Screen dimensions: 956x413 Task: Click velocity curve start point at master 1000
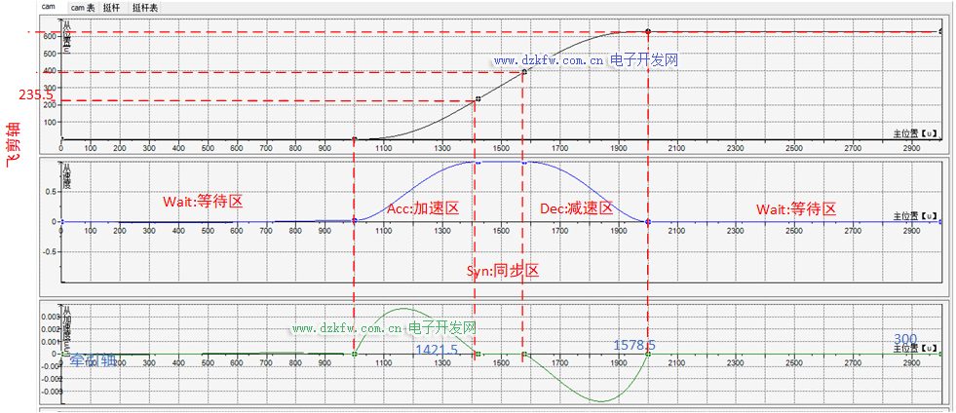354,221
